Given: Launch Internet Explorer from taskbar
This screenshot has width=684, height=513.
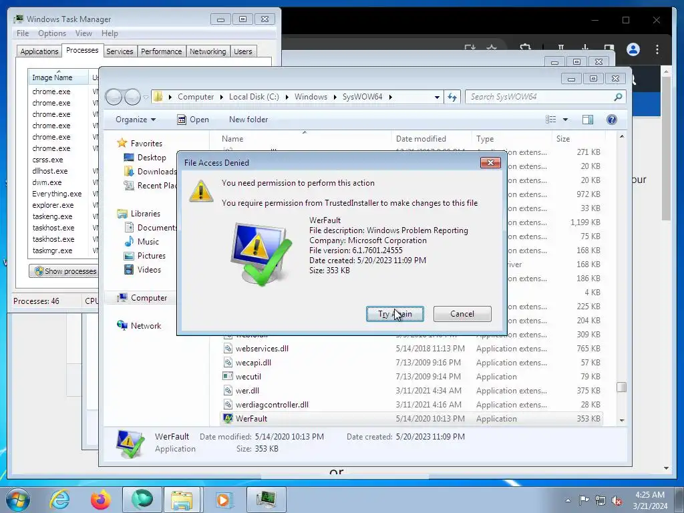Looking at the screenshot, I should (x=59, y=500).
